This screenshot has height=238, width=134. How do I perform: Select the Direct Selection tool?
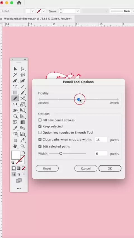[23, 69]
